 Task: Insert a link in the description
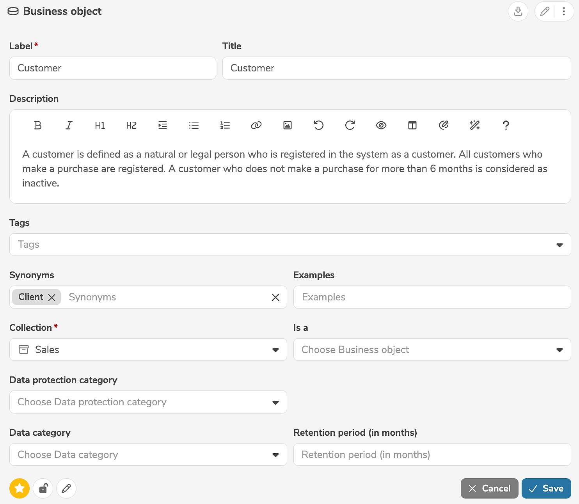256,125
